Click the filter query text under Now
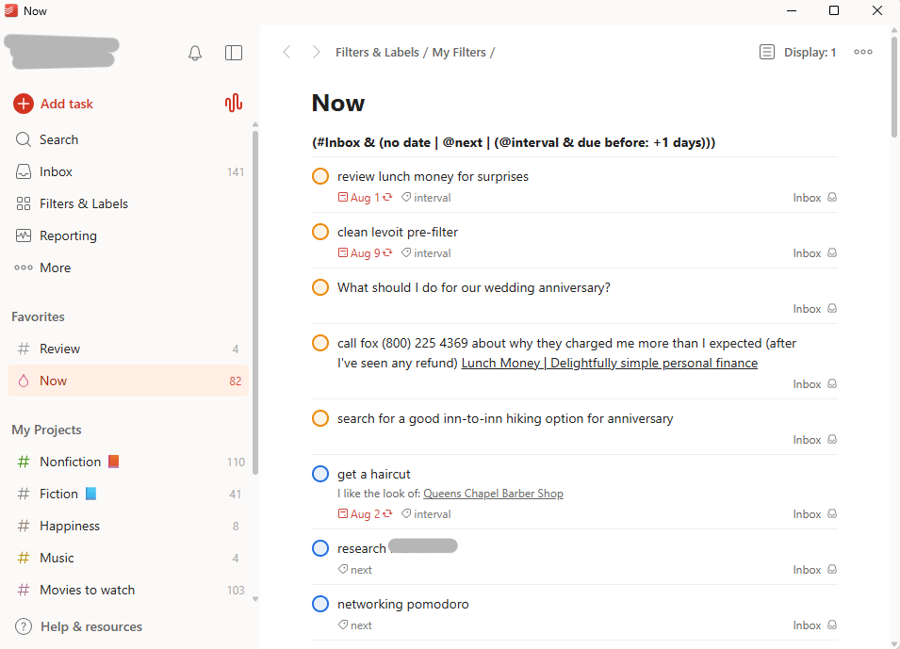Image resolution: width=900 pixels, height=649 pixels. point(514,142)
